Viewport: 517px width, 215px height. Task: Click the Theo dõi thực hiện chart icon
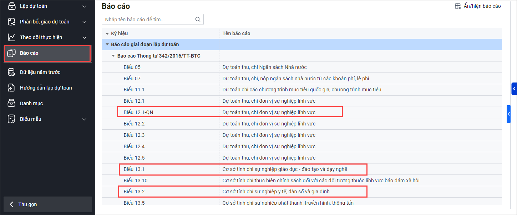(x=12, y=37)
